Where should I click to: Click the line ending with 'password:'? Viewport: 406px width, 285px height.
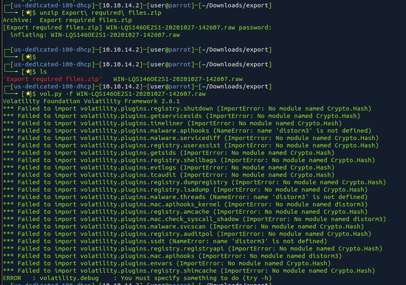coord(137,27)
